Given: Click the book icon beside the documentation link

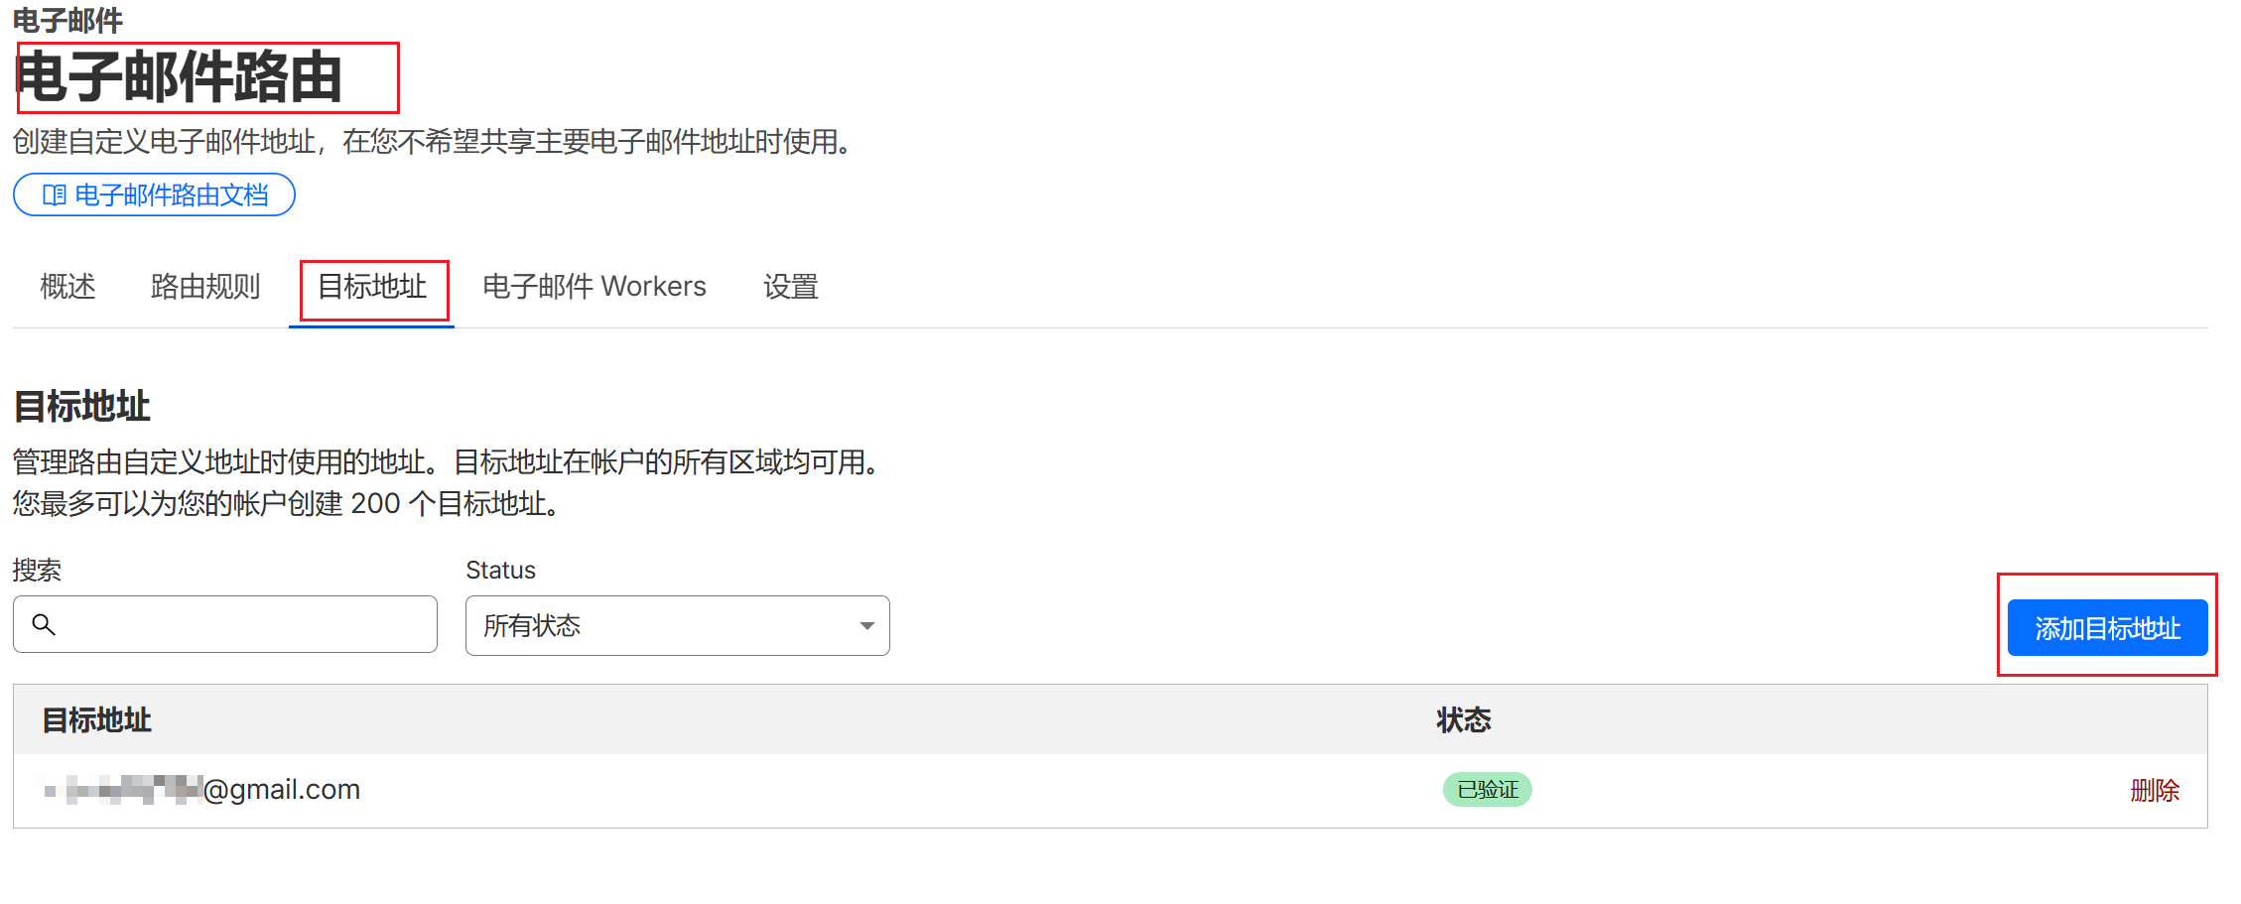Looking at the screenshot, I should click(x=55, y=195).
